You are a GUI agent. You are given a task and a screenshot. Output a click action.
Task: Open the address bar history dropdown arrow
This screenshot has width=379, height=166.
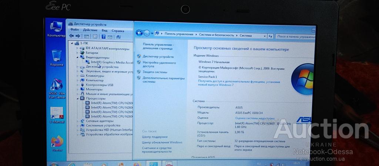265,36
